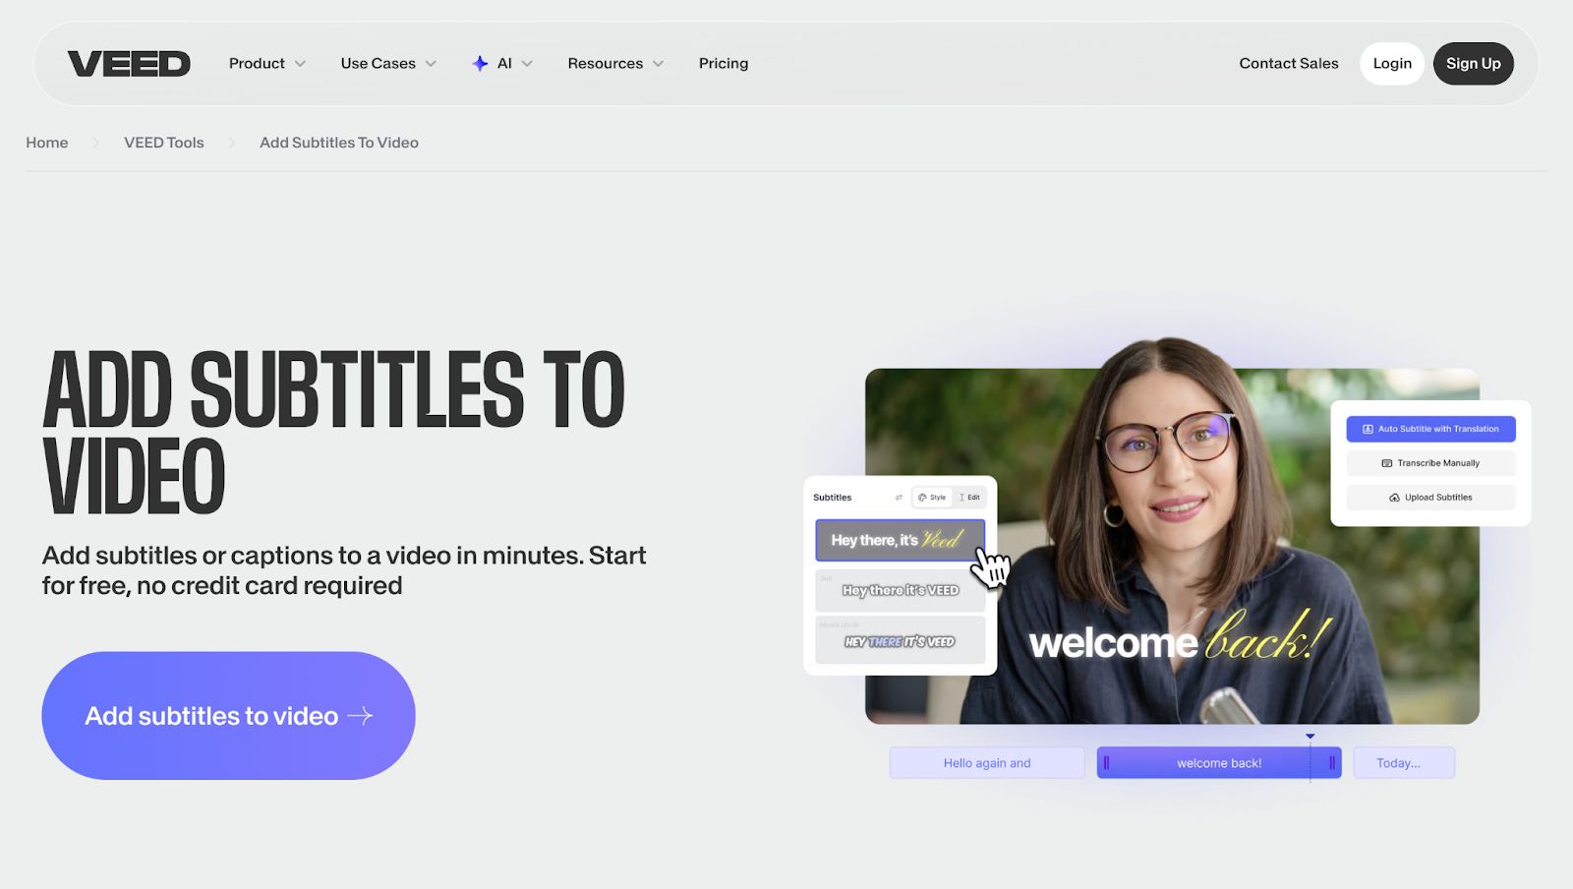1573x889 pixels.
Task: Click the 'Add subtitles to video' button
Action: coord(228,715)
